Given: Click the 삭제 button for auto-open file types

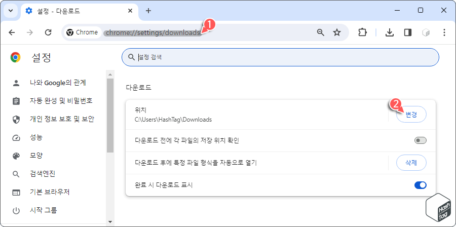Looking at the screenshot, I should point(411,163).
